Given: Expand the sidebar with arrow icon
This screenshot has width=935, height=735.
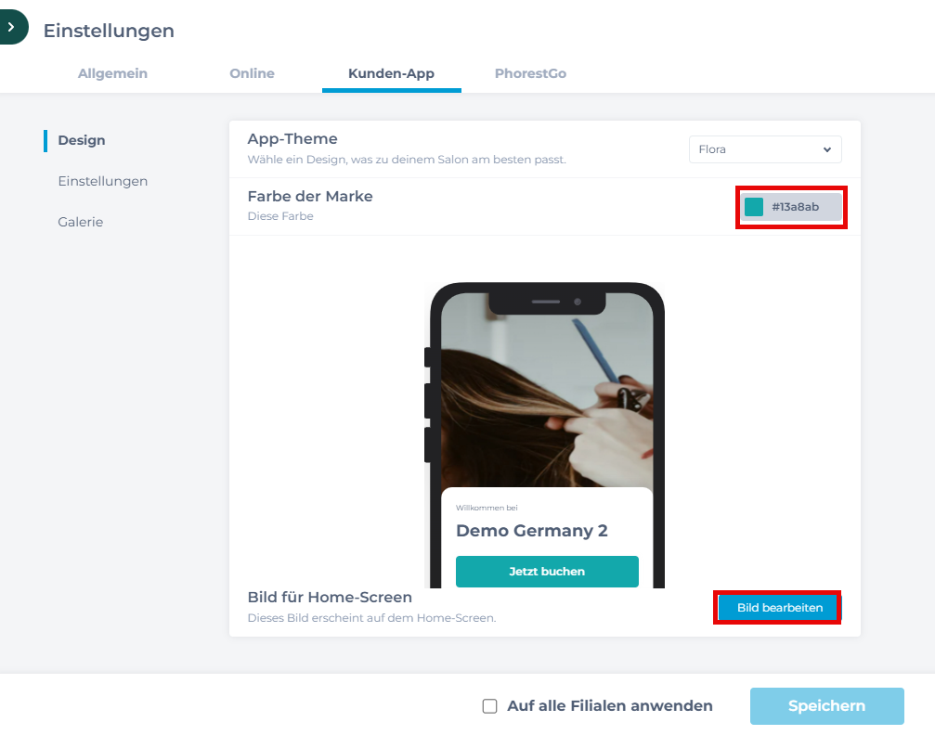Looking at the screenshot, I should 12,27.
